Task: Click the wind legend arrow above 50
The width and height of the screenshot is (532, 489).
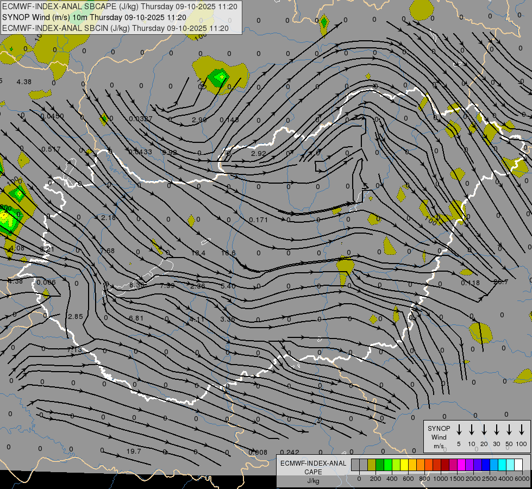Action: tap(509, 430)
